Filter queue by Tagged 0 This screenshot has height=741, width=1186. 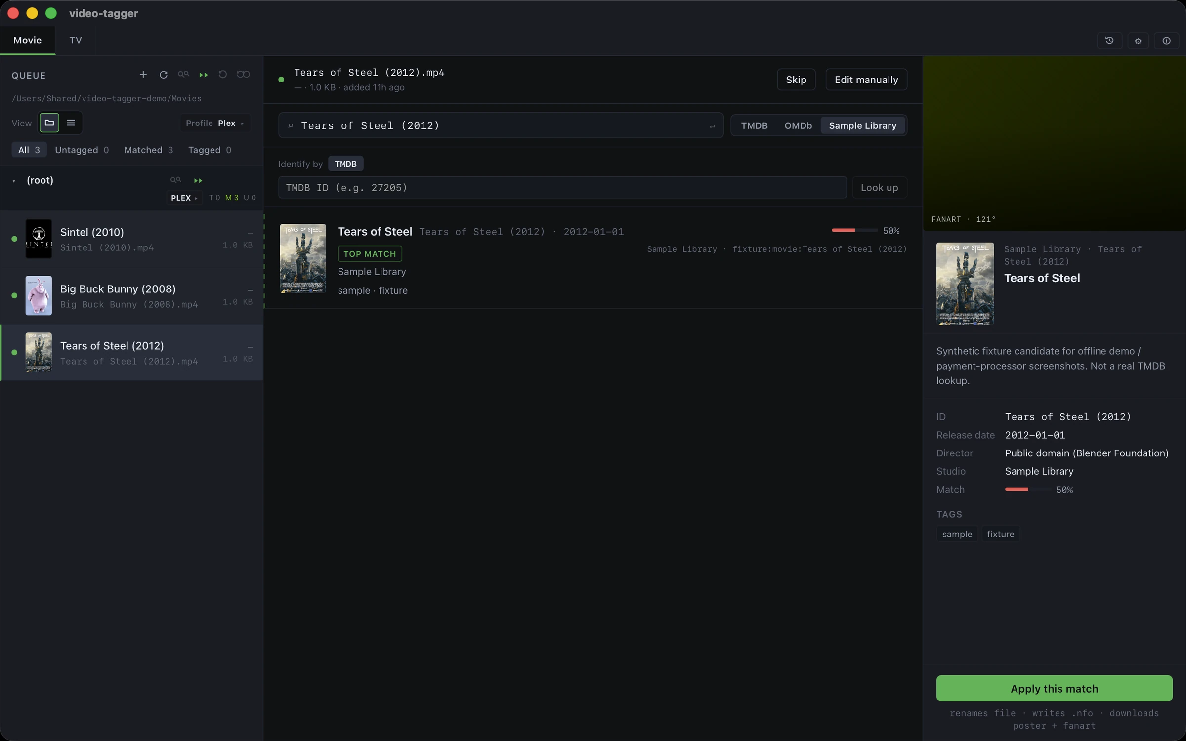point(210,150)
